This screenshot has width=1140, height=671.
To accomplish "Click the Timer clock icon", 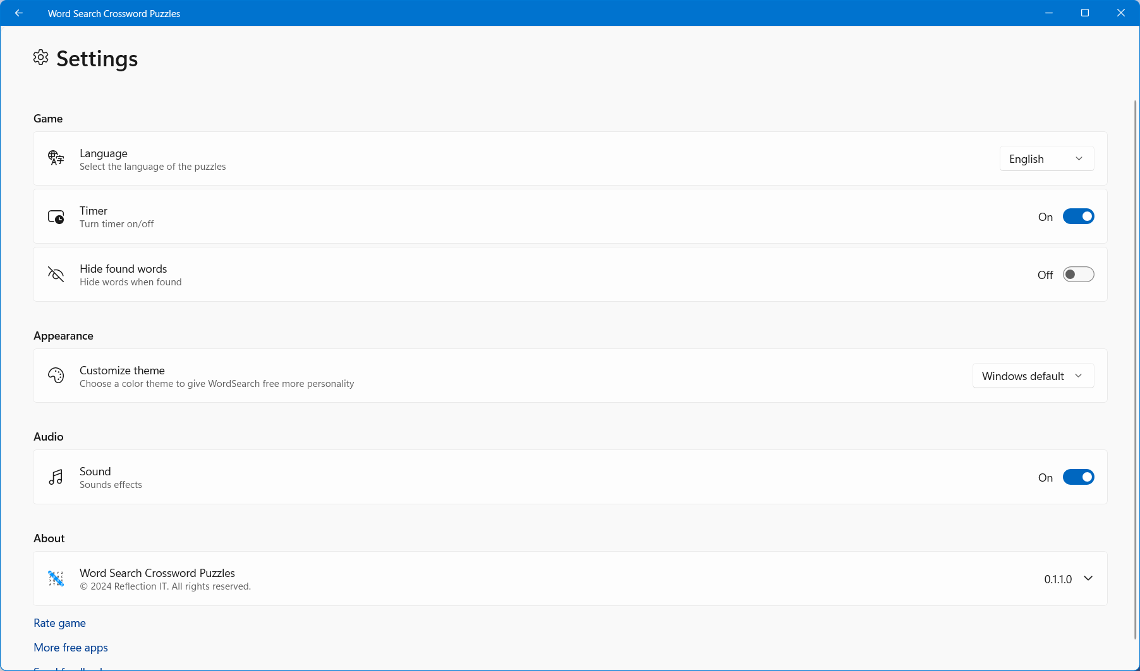I will 56,216.
